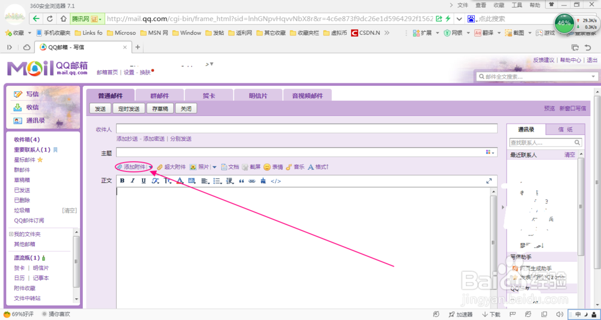Capture a screenshot via 截屏

(251, 167)
